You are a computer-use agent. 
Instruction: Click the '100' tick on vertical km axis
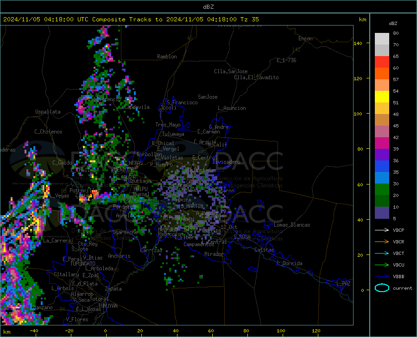(358, 114)
